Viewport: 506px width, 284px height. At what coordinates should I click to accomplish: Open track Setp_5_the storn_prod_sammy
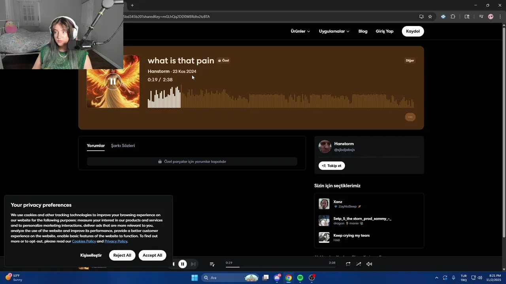(362, 219)
